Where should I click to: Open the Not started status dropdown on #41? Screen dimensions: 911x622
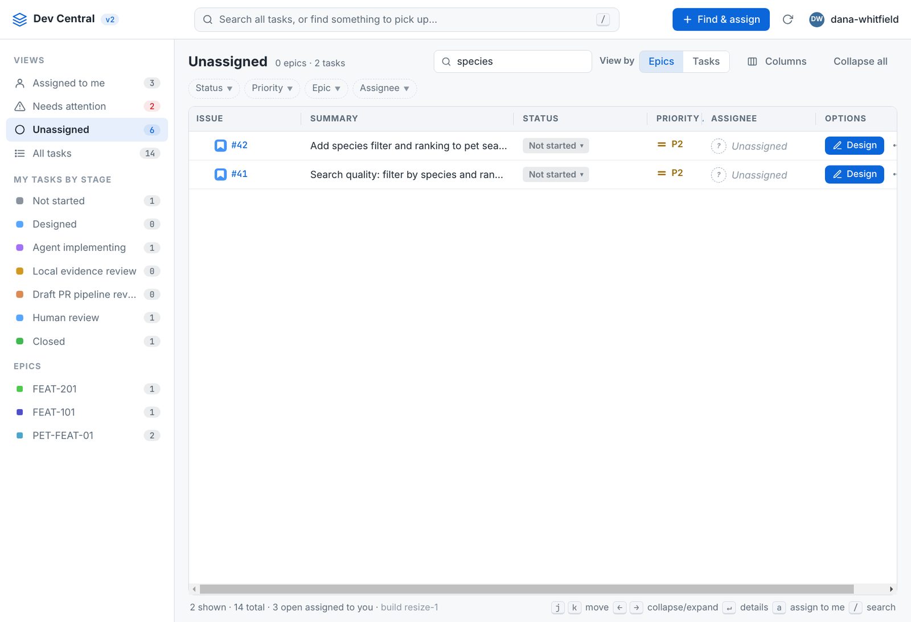[x=556, y=175]
